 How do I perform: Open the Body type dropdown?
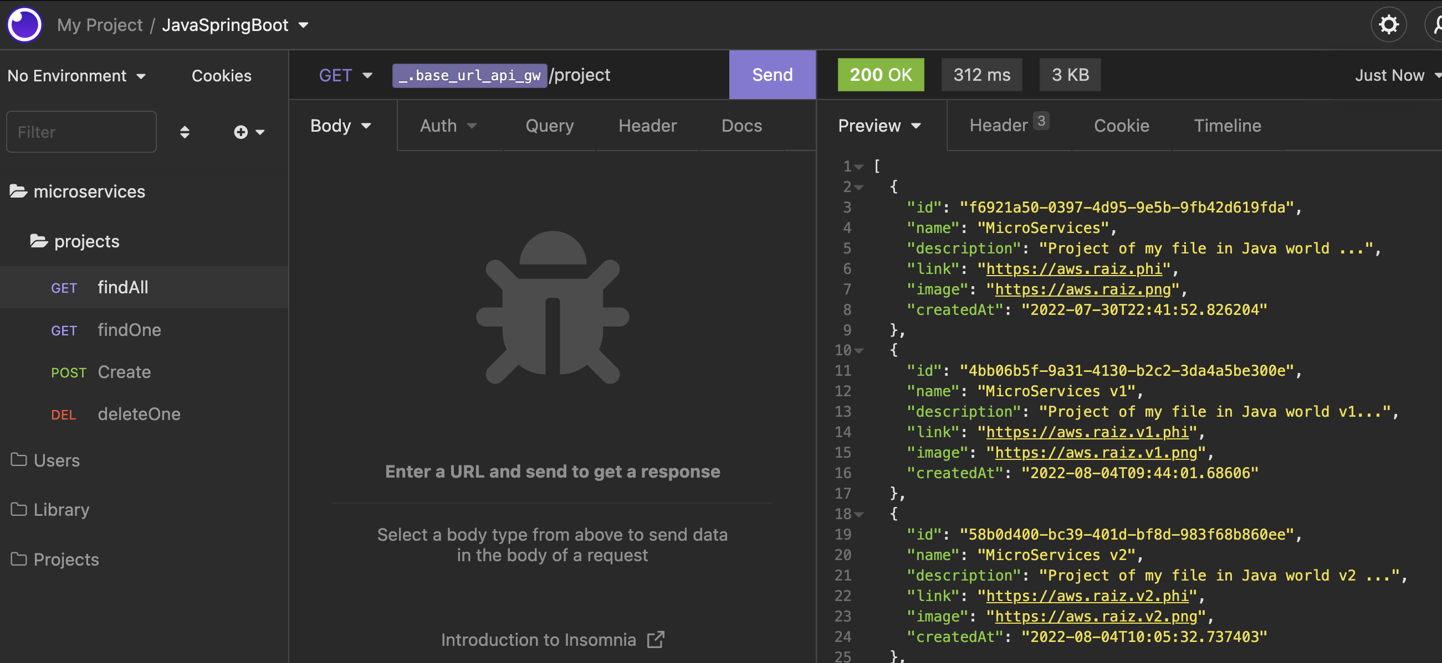(x=341, y=126)
